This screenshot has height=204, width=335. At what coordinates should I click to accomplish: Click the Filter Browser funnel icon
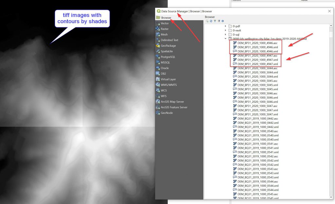click(x=215, y=21)
